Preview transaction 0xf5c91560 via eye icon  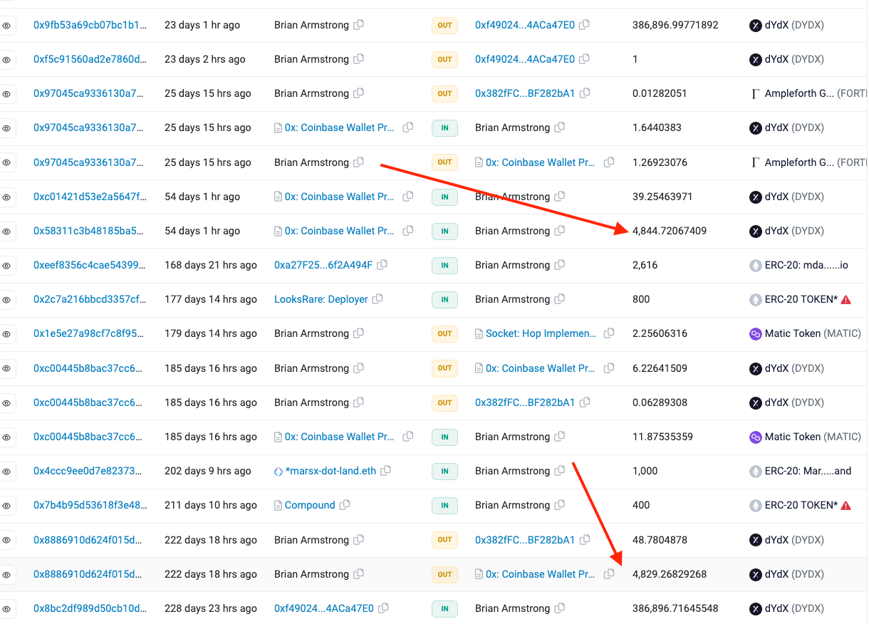click(6, 59)
